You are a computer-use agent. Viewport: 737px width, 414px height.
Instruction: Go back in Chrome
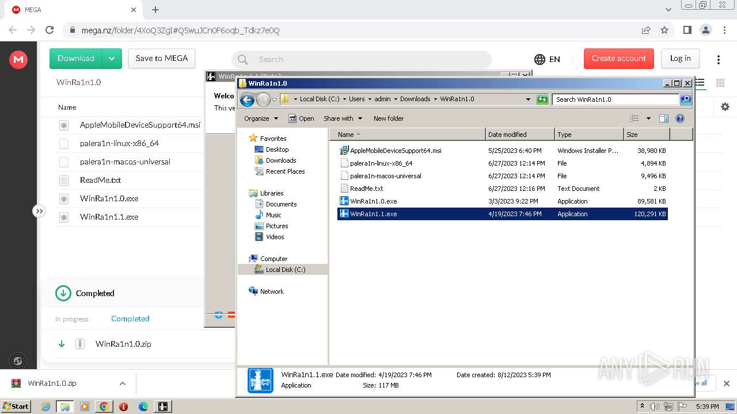pyautogui.click(x=13, y=30)
